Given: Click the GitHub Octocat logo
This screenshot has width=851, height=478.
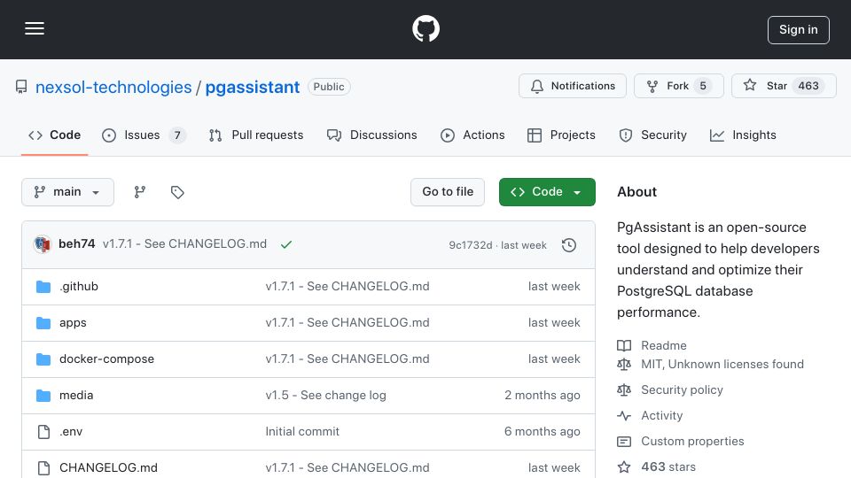Looking at the screenshot, I should click(425, 28).
